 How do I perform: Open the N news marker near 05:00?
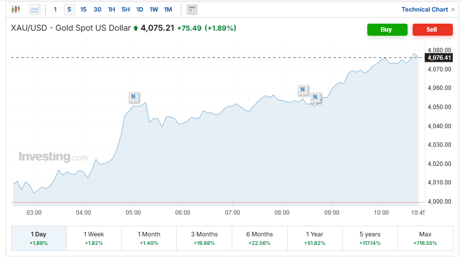(x=133, y=97)
